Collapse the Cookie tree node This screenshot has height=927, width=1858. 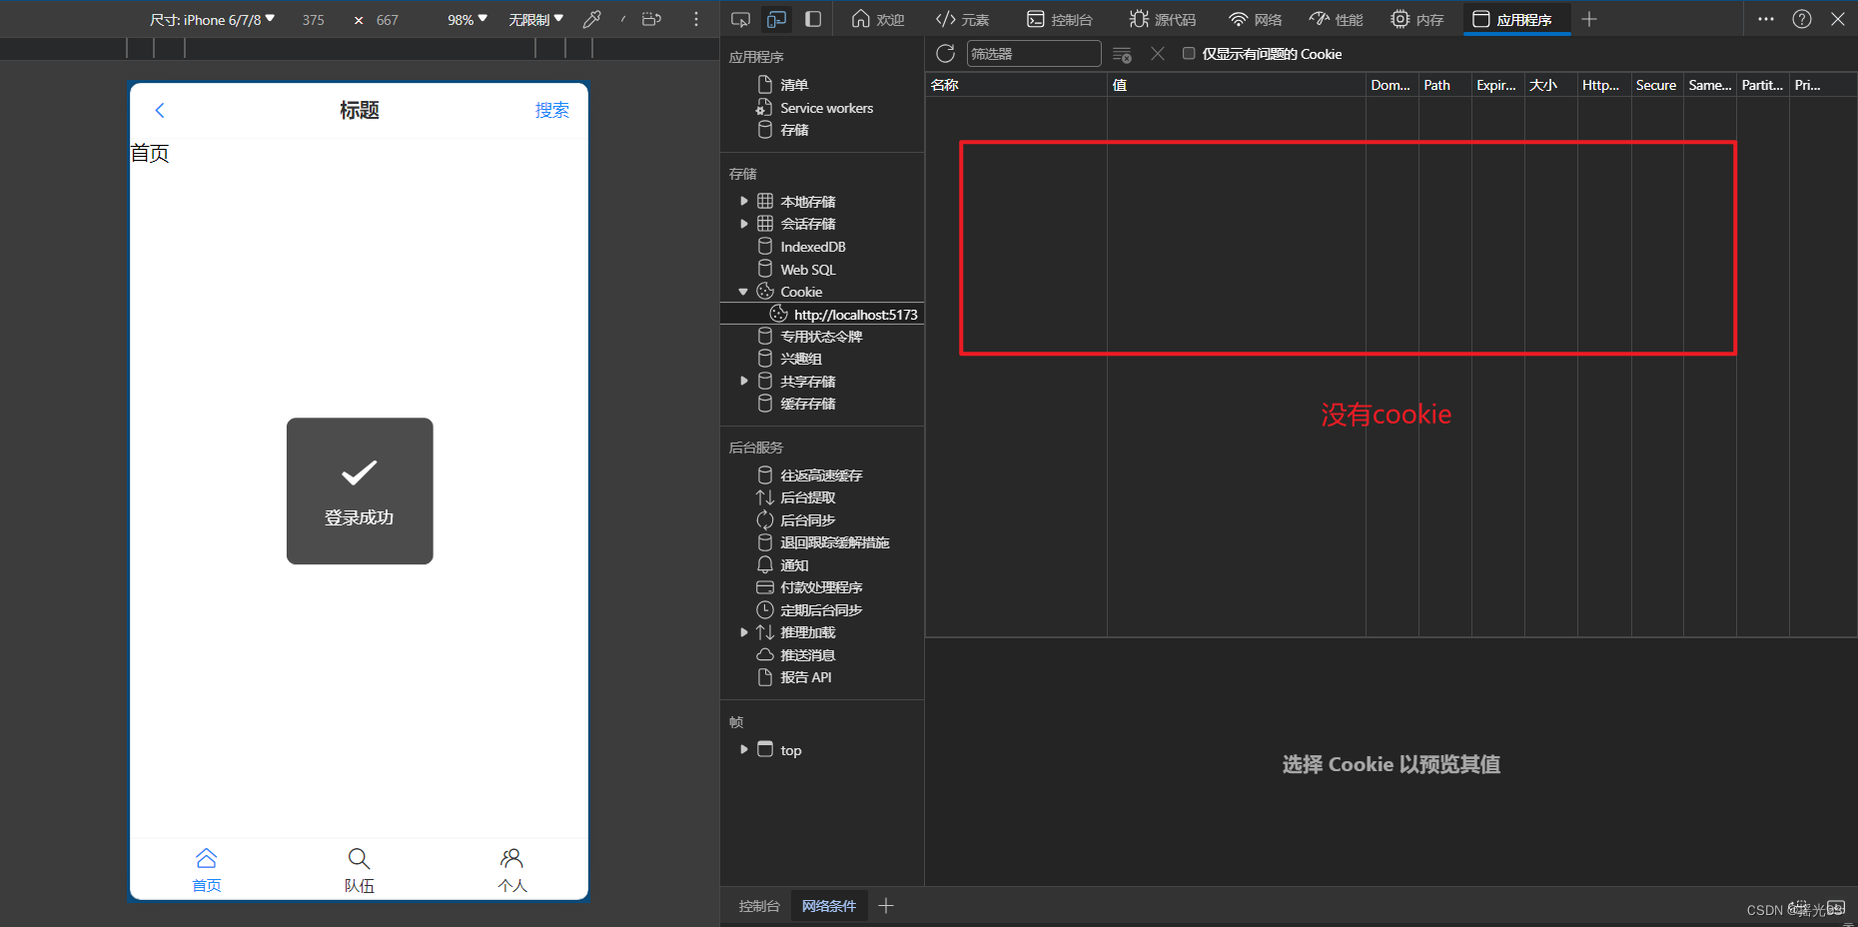coord(743,292)
